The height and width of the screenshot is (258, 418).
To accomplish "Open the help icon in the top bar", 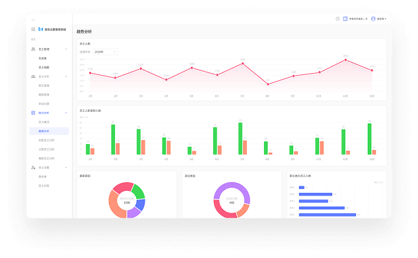I will (337, 19).
